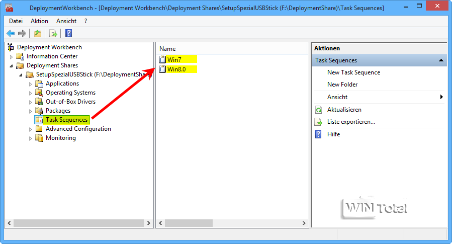Click New Folder action
The image size is (452, 244).
[x=342, y=85]
